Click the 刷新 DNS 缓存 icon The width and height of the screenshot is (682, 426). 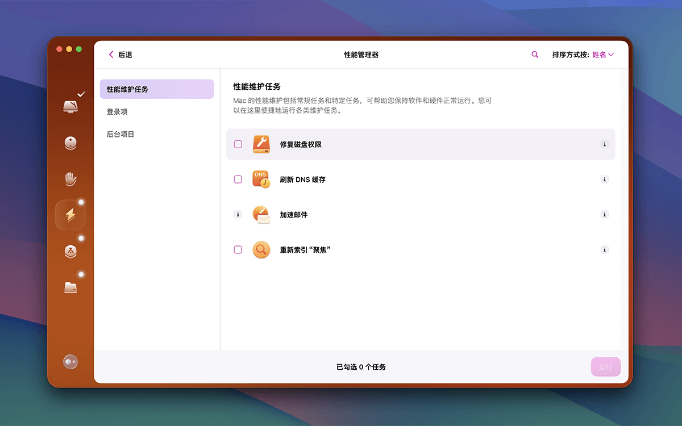(x=261, y=179)
